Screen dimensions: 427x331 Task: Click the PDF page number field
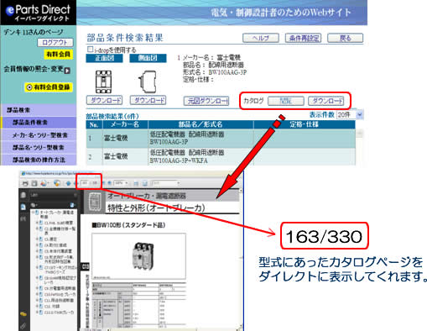point(85,183)
